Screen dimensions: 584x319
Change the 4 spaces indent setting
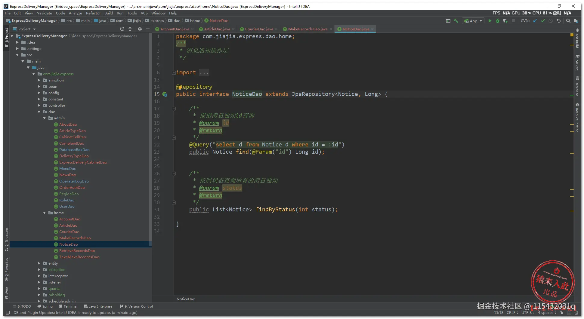tap(547, 313)
